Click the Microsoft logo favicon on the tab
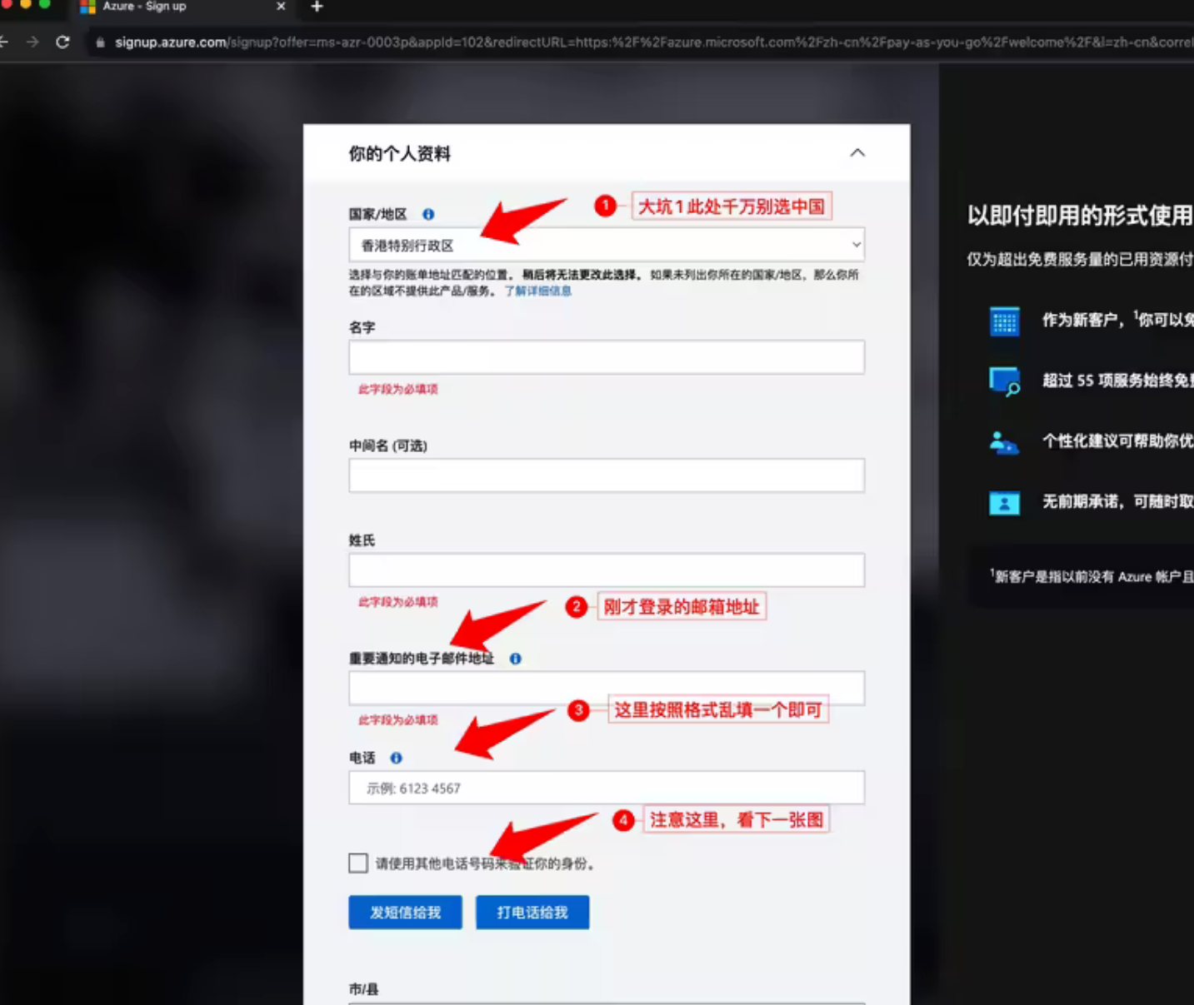This screenshot has width=1194, height=1005. pyautogui.click(x=87, y=7)
